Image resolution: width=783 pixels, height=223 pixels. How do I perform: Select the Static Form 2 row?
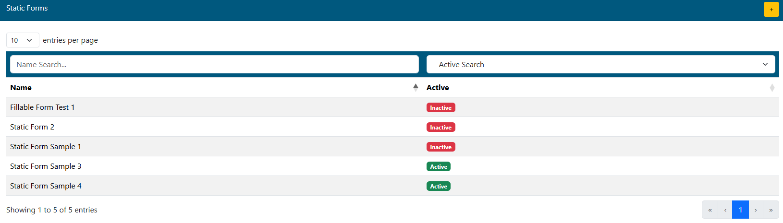coord(32,127)
